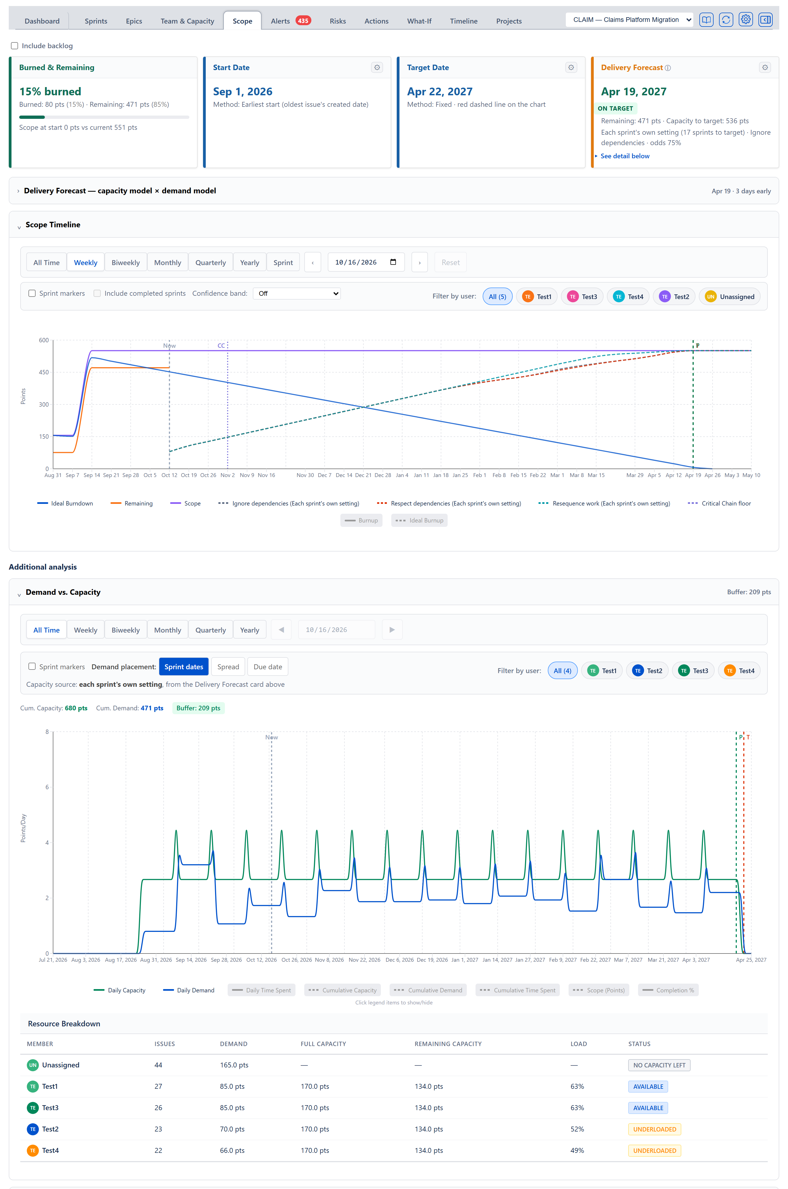Select Monthly range in Scope Timeline

(x=167, y=263)
